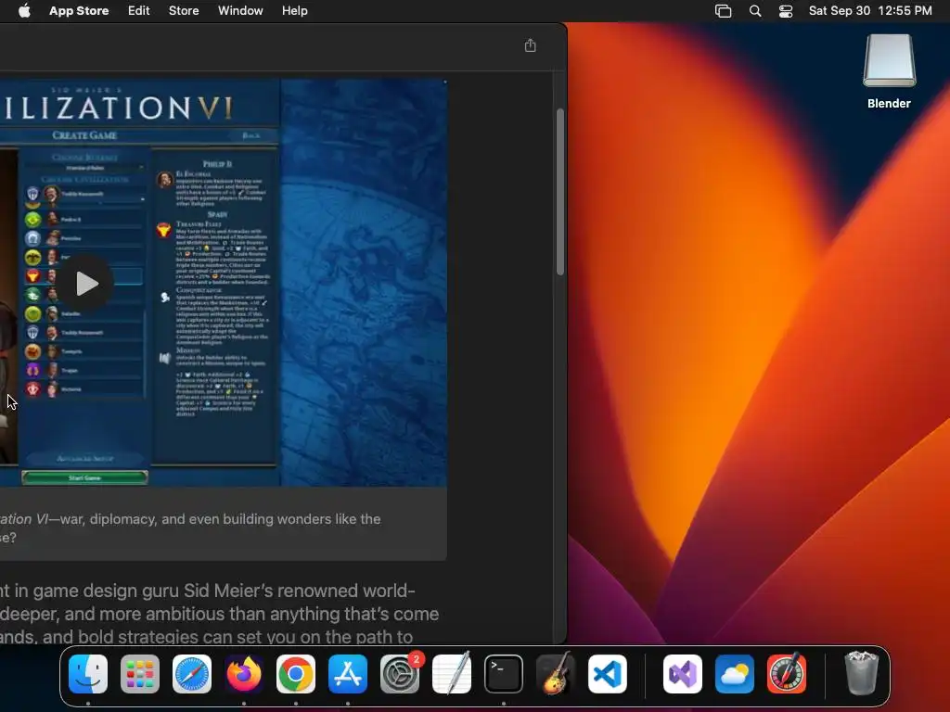Viewport: 950px width, 712px height.
Task: Click the date and time clock
Action: tap(870, 11)
